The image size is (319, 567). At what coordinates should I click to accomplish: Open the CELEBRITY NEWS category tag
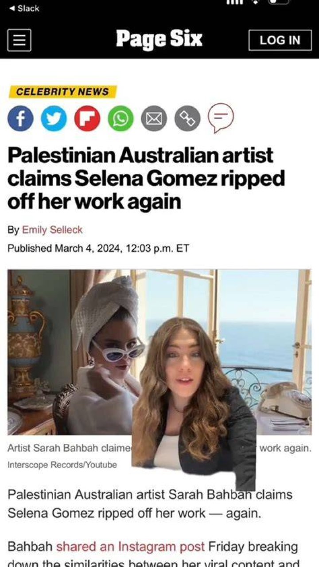pyautogui.click(x=62, y=92)
